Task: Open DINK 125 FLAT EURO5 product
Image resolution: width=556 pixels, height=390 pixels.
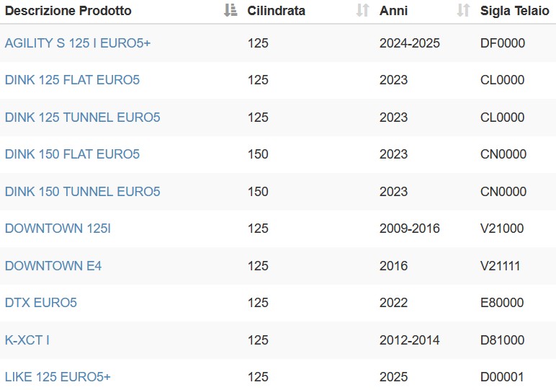Action: [72, 80]
